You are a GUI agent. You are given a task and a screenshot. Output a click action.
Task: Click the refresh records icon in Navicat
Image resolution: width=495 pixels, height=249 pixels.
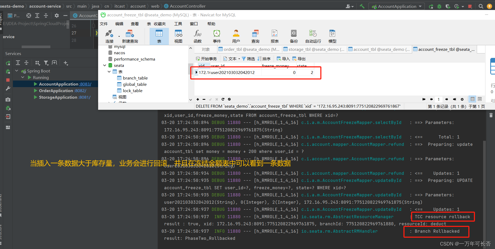(223, 99)
